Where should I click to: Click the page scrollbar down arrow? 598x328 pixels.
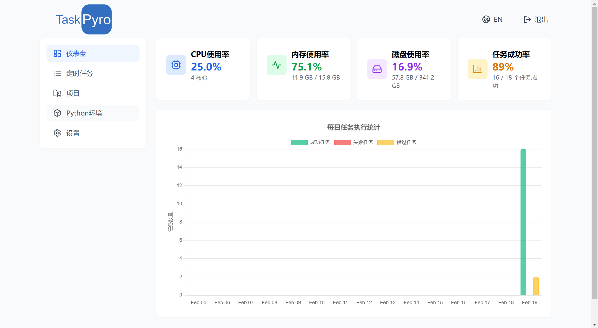(x=594, y=324)
